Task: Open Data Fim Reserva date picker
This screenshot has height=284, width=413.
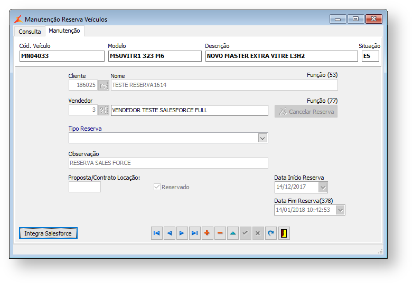Action: 340,210
